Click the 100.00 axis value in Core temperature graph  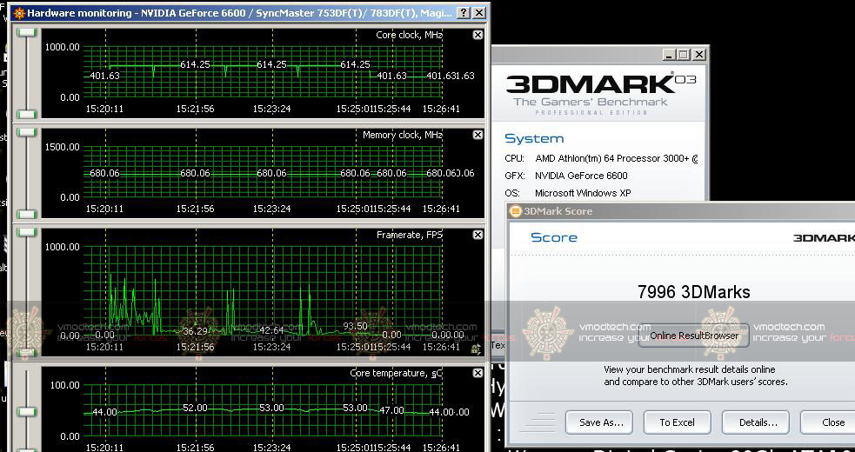pos(65,385)
